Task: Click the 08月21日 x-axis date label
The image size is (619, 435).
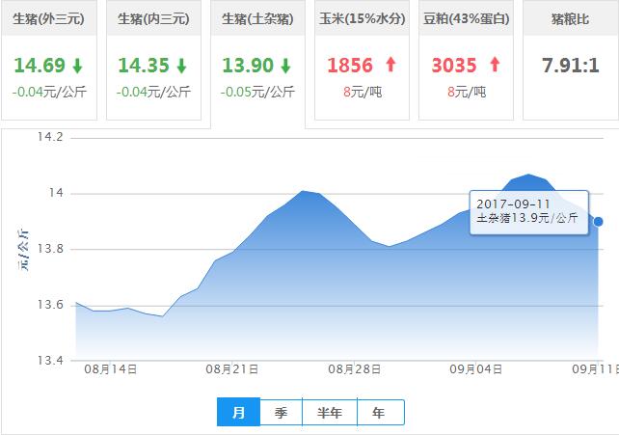Action: (231, 369)
